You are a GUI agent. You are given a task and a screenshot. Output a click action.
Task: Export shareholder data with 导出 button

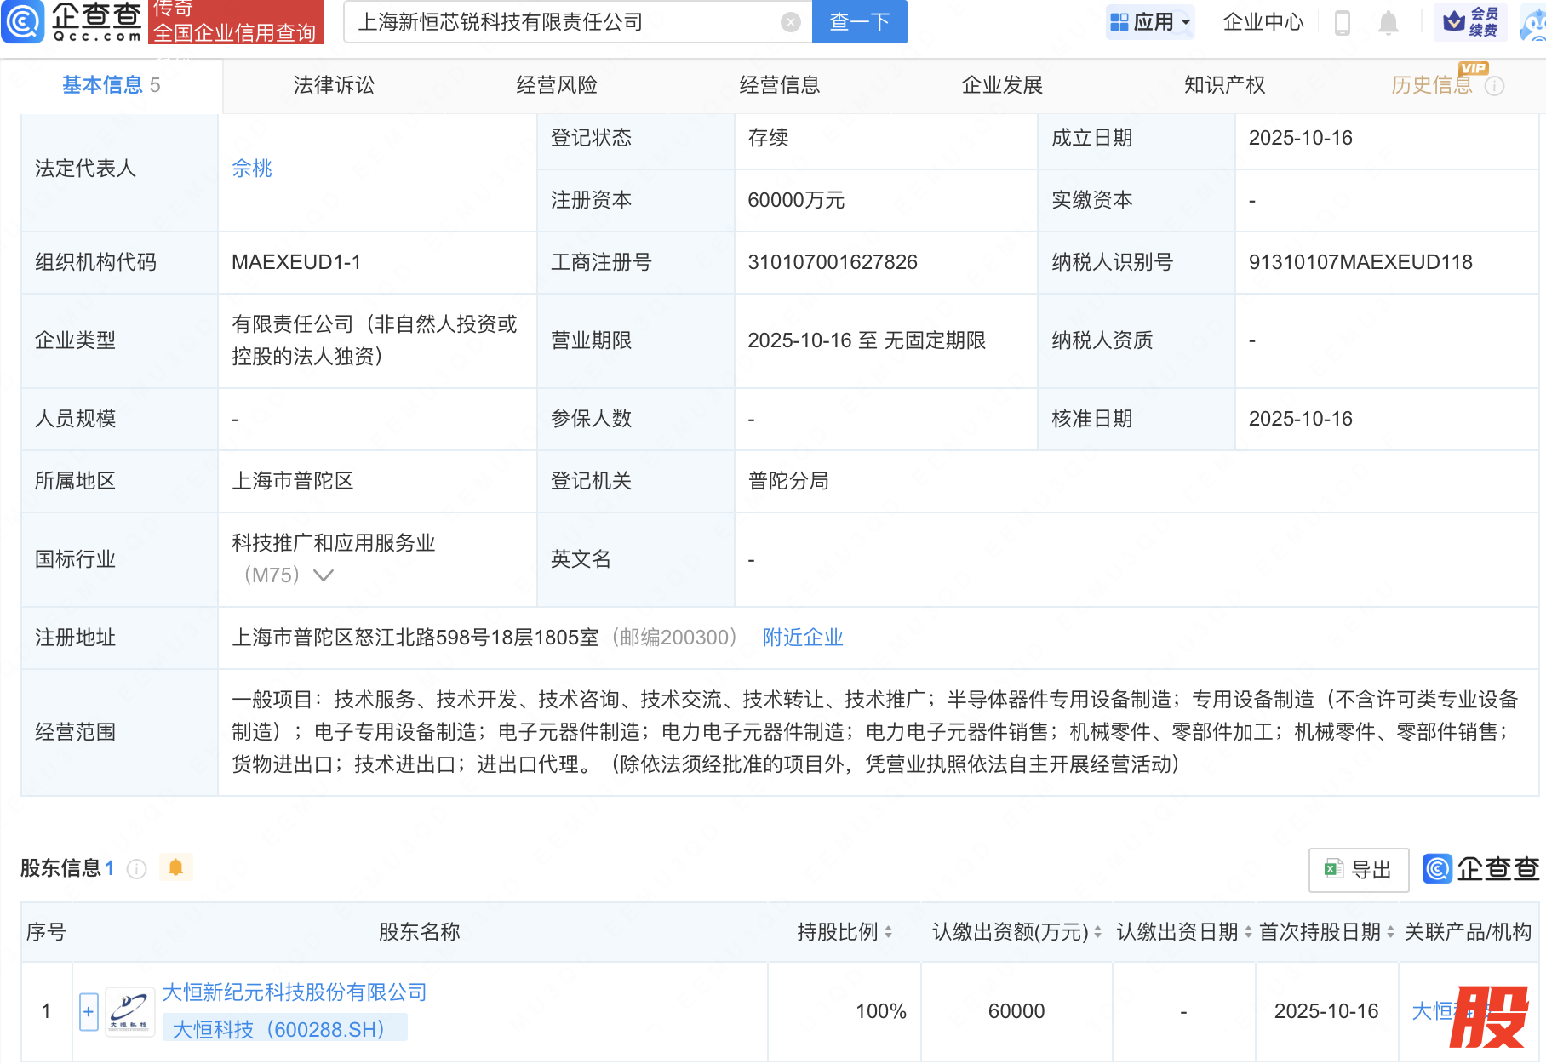pyautogui.click(x=1358, y=869)
